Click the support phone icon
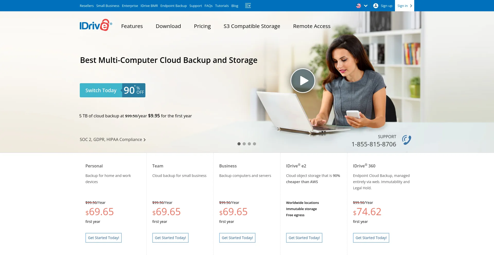The height and width of the screenshot is (255, 494). (407, 140)
